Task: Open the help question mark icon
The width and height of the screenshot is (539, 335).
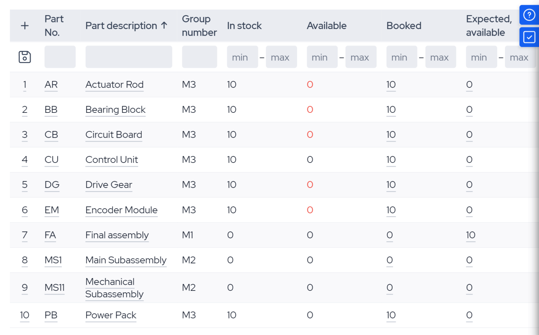Action: click(x=529, y=15)
